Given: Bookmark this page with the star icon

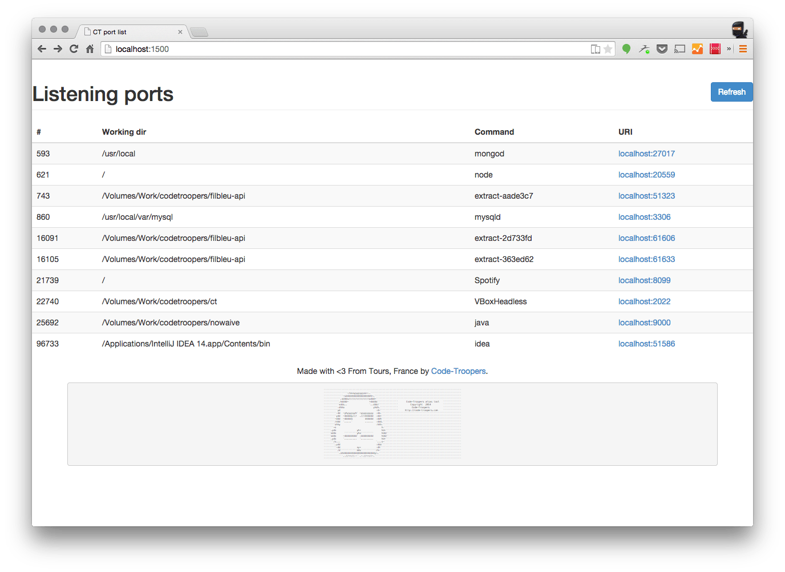Looking at the screenshot, I should tap(608, 49).
